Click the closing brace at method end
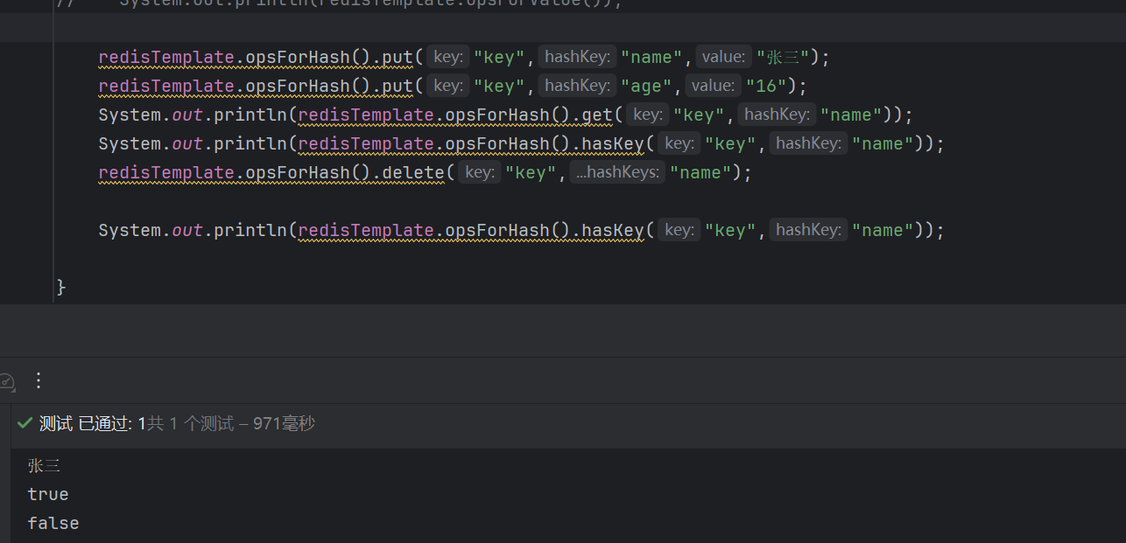Screen dimensions: 1126x543 click(60, 286)
